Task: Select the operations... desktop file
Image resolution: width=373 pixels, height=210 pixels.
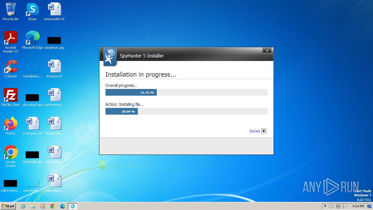Action: (x=32, y=186)
